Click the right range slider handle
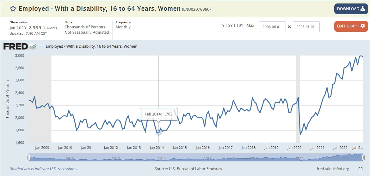370x176 pixels. pyautogui.click(x=362, y=158)
